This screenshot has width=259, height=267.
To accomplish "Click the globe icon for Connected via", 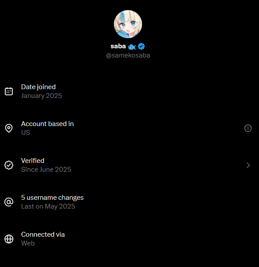I will [9, 239].
